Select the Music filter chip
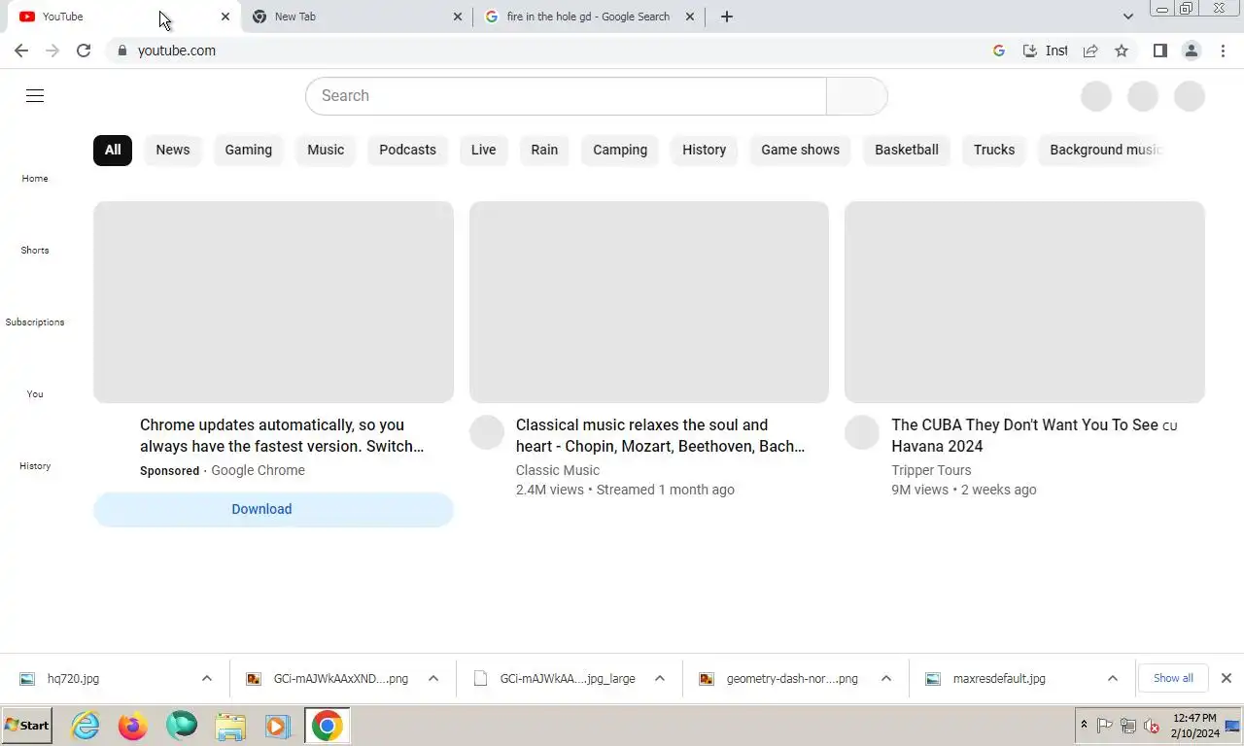1244x746 pixels. point(326,150)
